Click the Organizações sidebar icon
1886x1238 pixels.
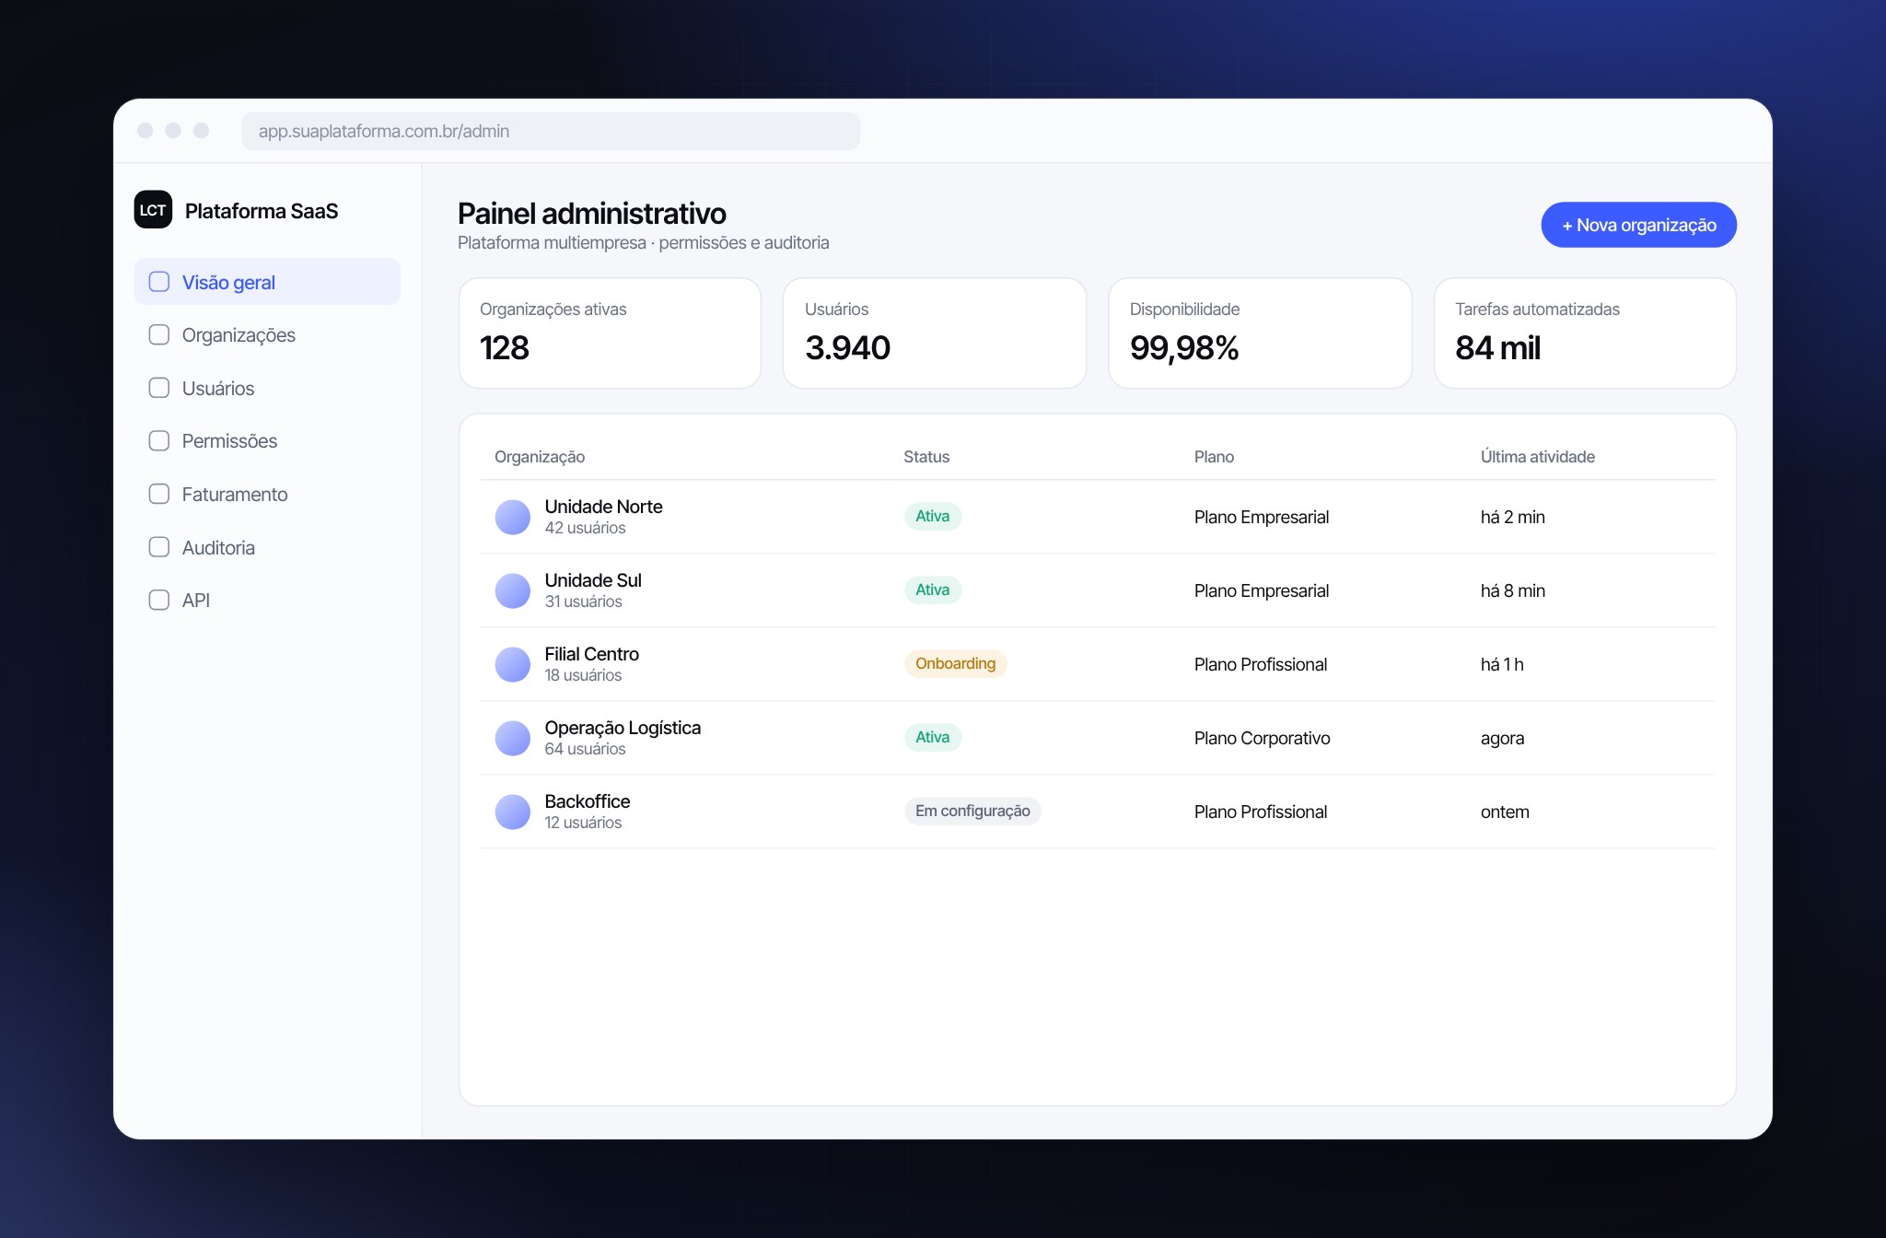(x=159, y=334)
